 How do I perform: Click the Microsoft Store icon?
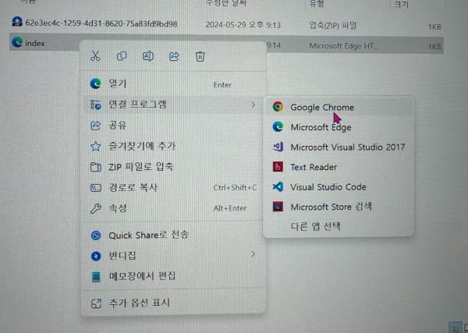click(278, 207)
